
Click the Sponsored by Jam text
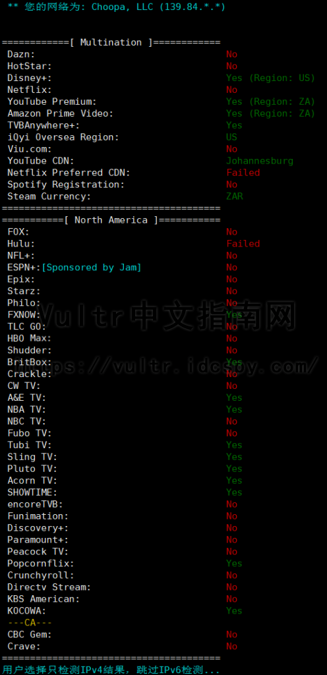(92, 268)
